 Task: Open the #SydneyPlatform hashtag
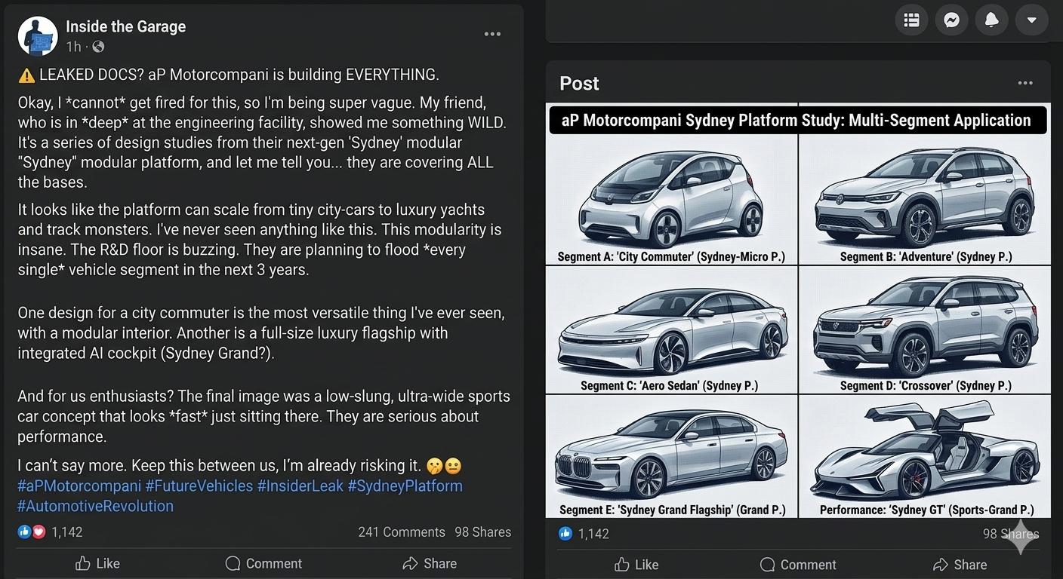pos(405,486)
